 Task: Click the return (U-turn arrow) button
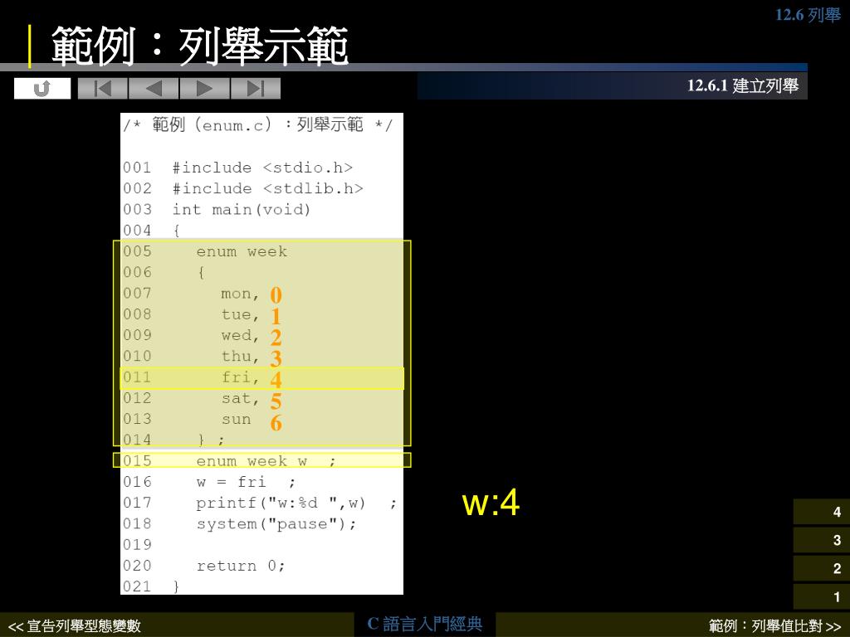tap(42, 88)
